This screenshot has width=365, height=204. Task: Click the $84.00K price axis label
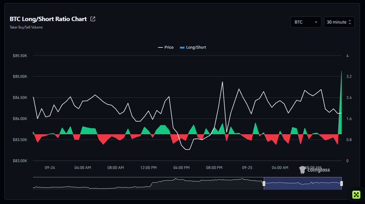[20, 119]
